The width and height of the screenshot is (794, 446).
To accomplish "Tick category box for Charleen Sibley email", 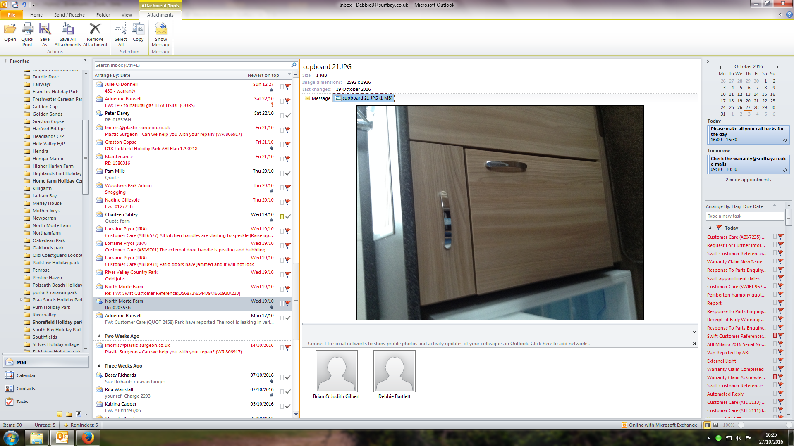I will [282, 216].
